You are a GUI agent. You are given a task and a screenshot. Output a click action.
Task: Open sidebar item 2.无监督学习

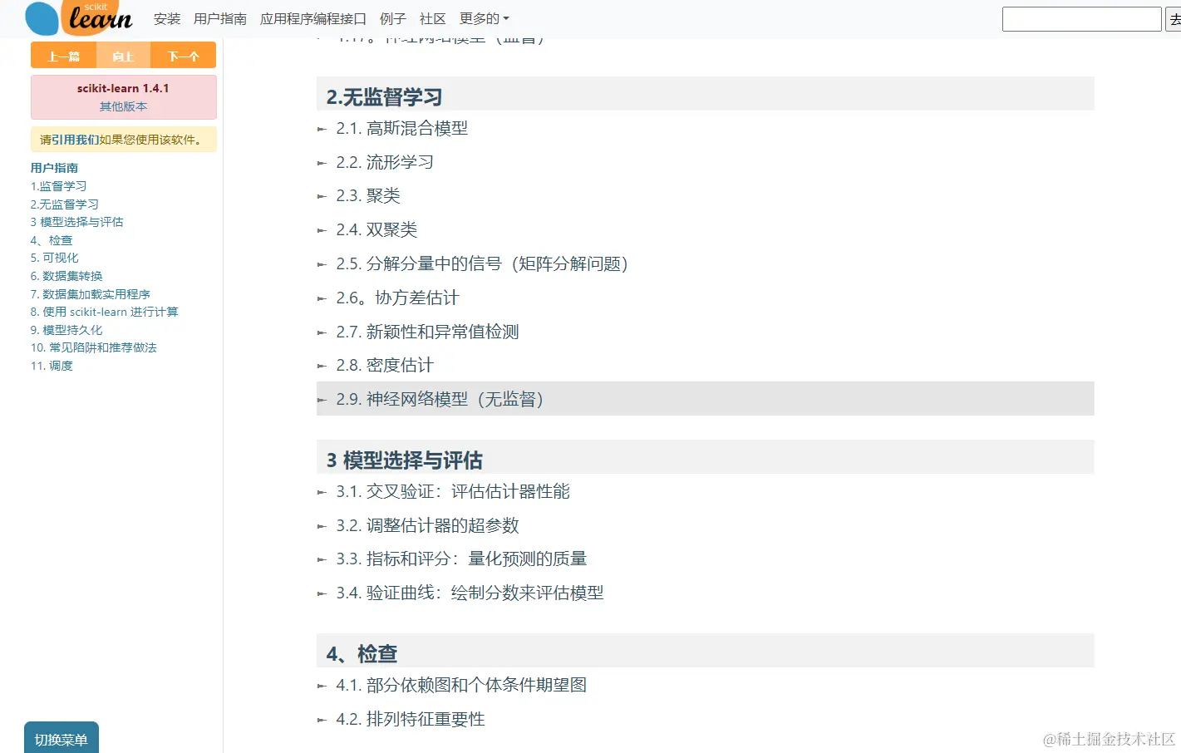pyautogui.click(x=65, y=204)
